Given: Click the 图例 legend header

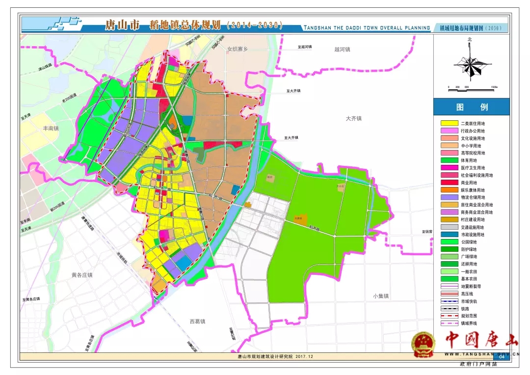Looking at the screenshot, I should (471, 107).
